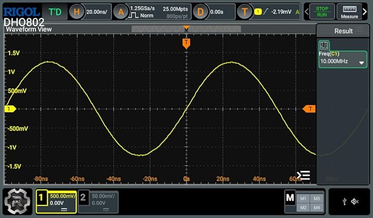
Task: Open the -2.19mV trigger level value
Action: click(x=281, y=11)
